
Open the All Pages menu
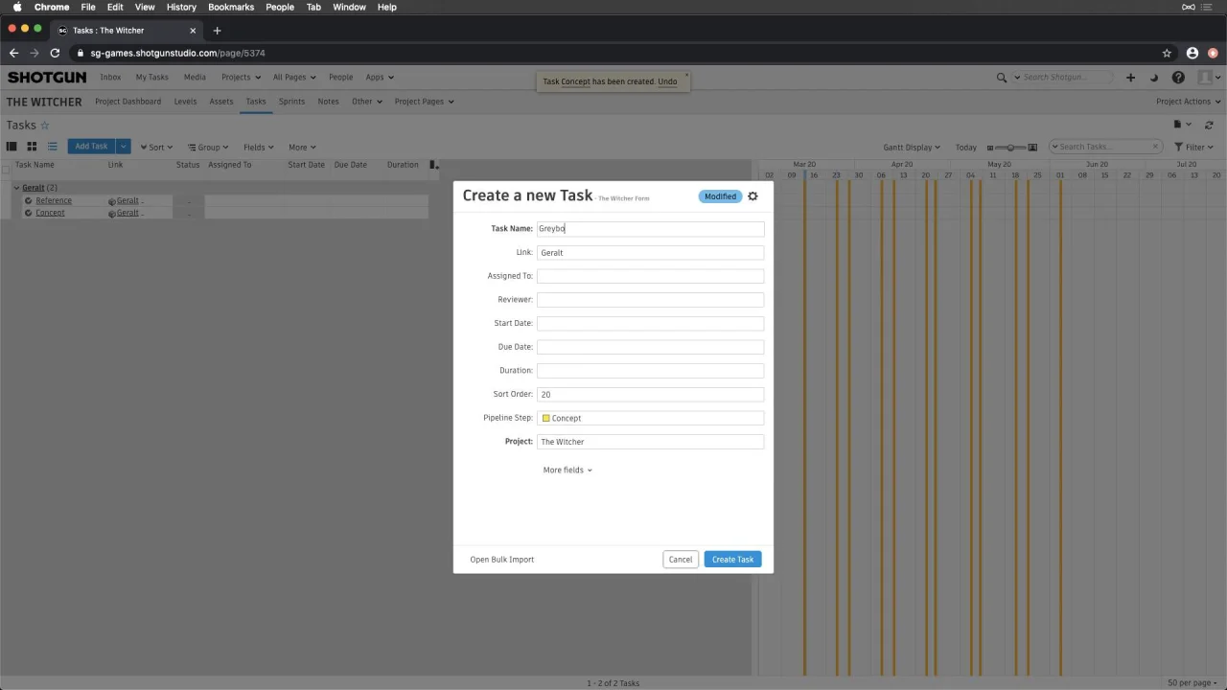point(293,78)
